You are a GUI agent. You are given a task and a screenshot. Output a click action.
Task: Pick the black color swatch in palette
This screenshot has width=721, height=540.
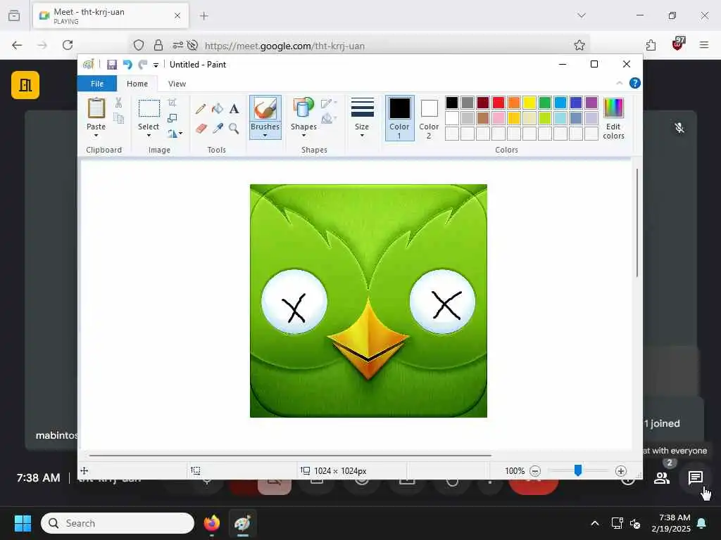[452, 103]
